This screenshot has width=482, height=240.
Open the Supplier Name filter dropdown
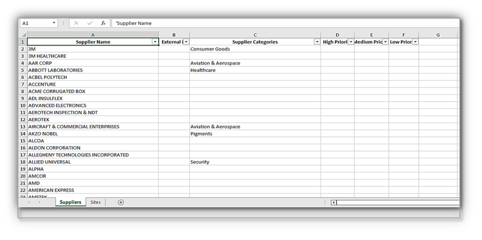coord(155,42)
